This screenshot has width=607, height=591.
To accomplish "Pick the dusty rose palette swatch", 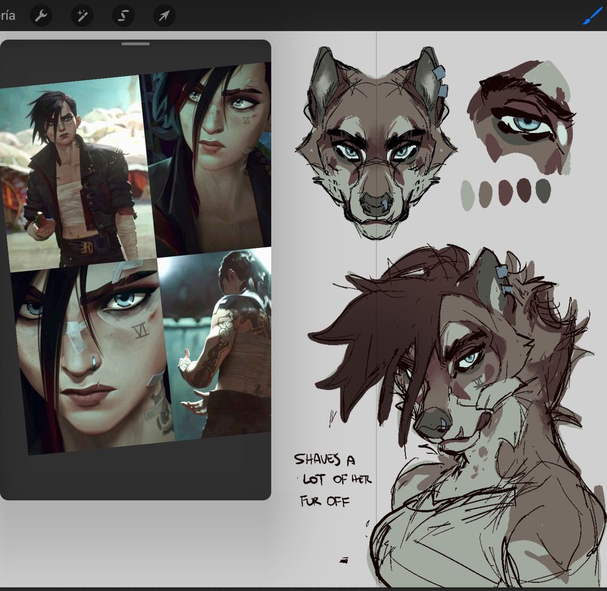I will pos(506,192).
